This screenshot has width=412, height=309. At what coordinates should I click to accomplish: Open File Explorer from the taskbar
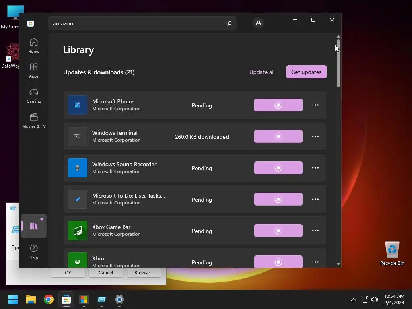pos(31,299)
